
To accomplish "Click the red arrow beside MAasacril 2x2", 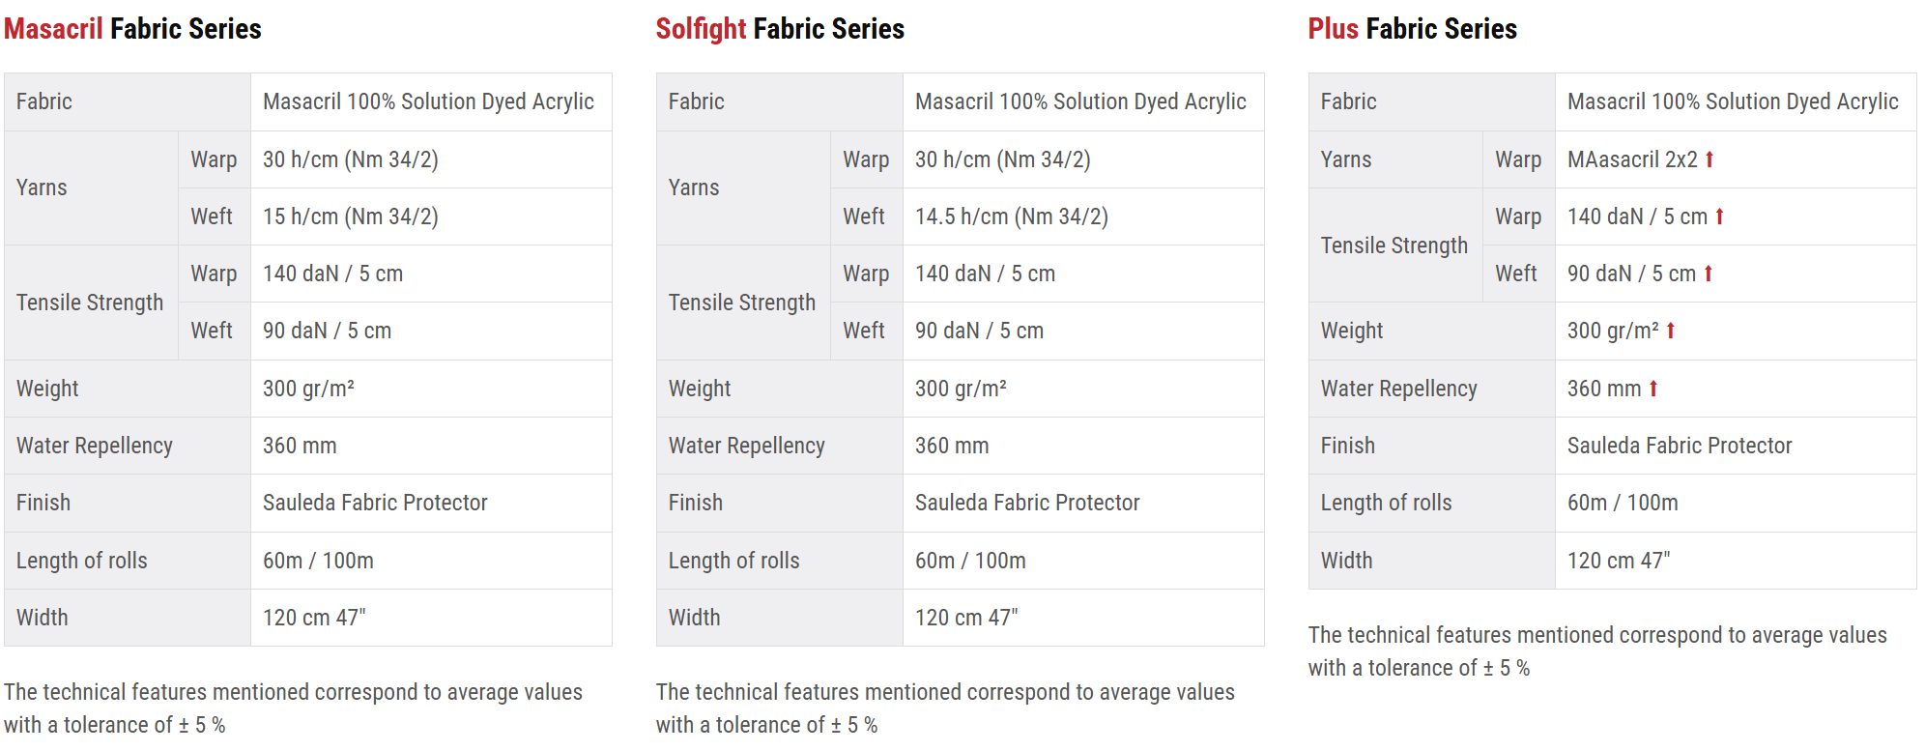I will (x=1710, y=159).
